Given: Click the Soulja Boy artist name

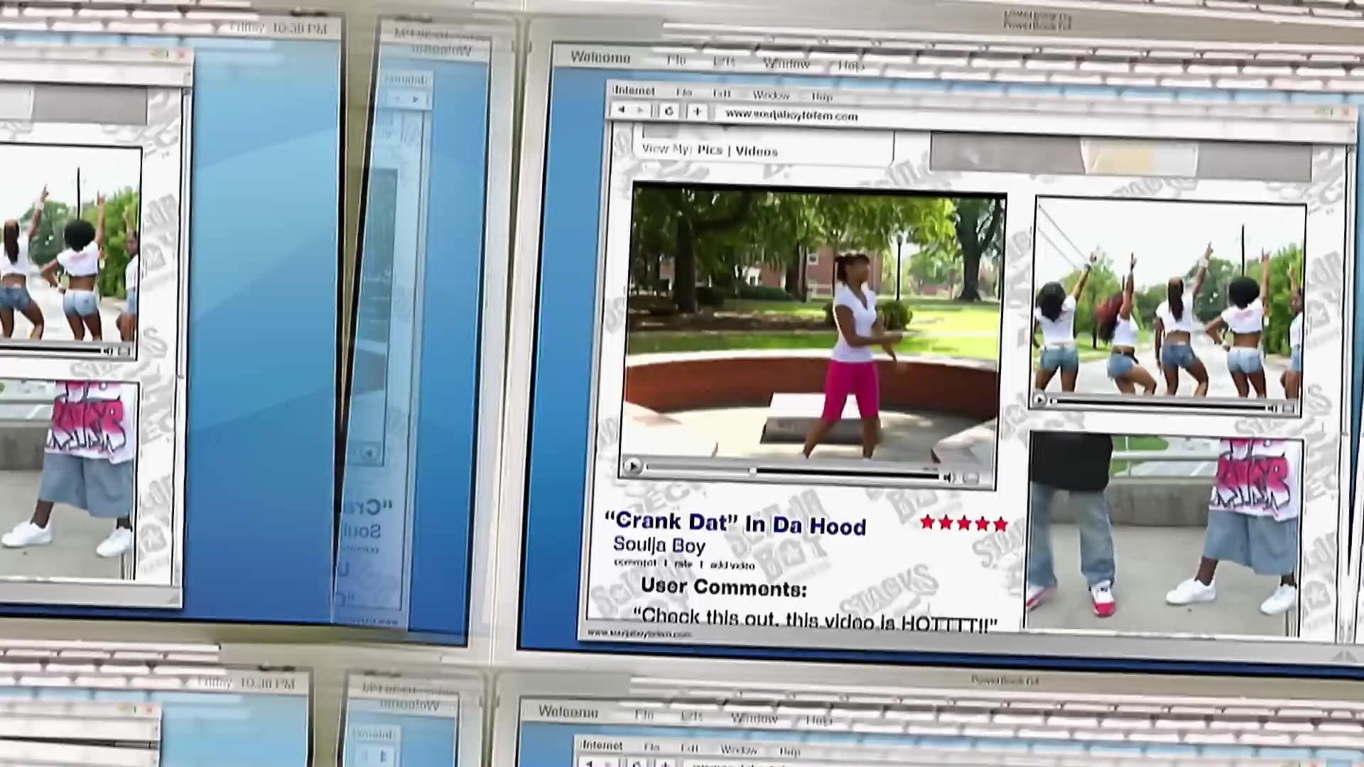Looking at the screenshot, I should (659, 545).
